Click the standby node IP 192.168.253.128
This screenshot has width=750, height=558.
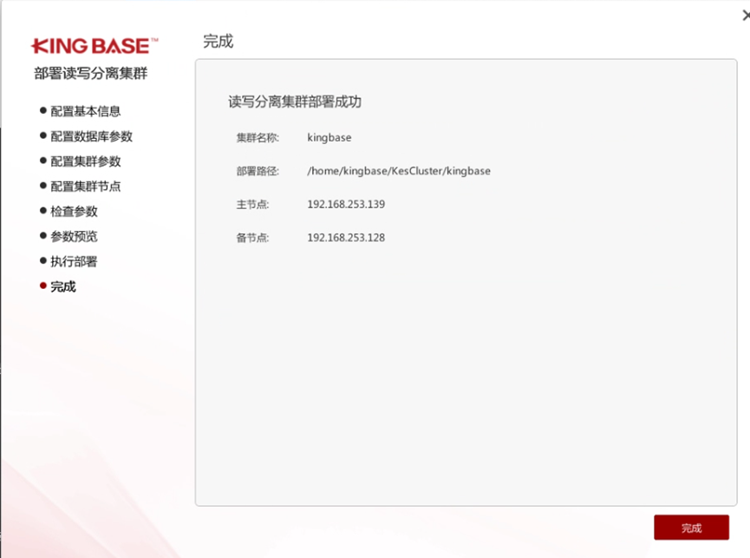coord(346,238)
